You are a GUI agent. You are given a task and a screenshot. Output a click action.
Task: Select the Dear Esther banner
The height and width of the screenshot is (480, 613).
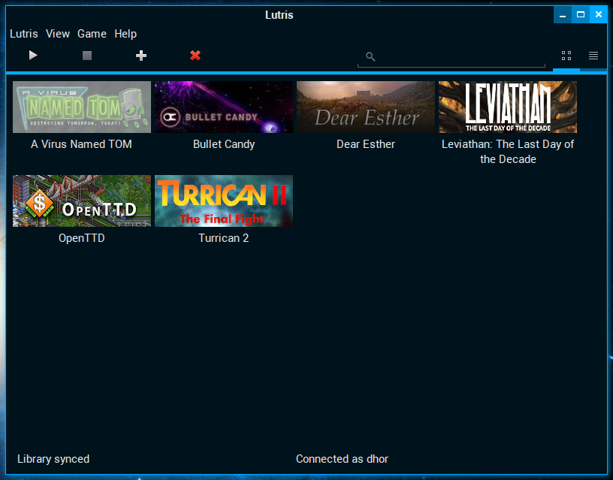click(x=366, y=107)
